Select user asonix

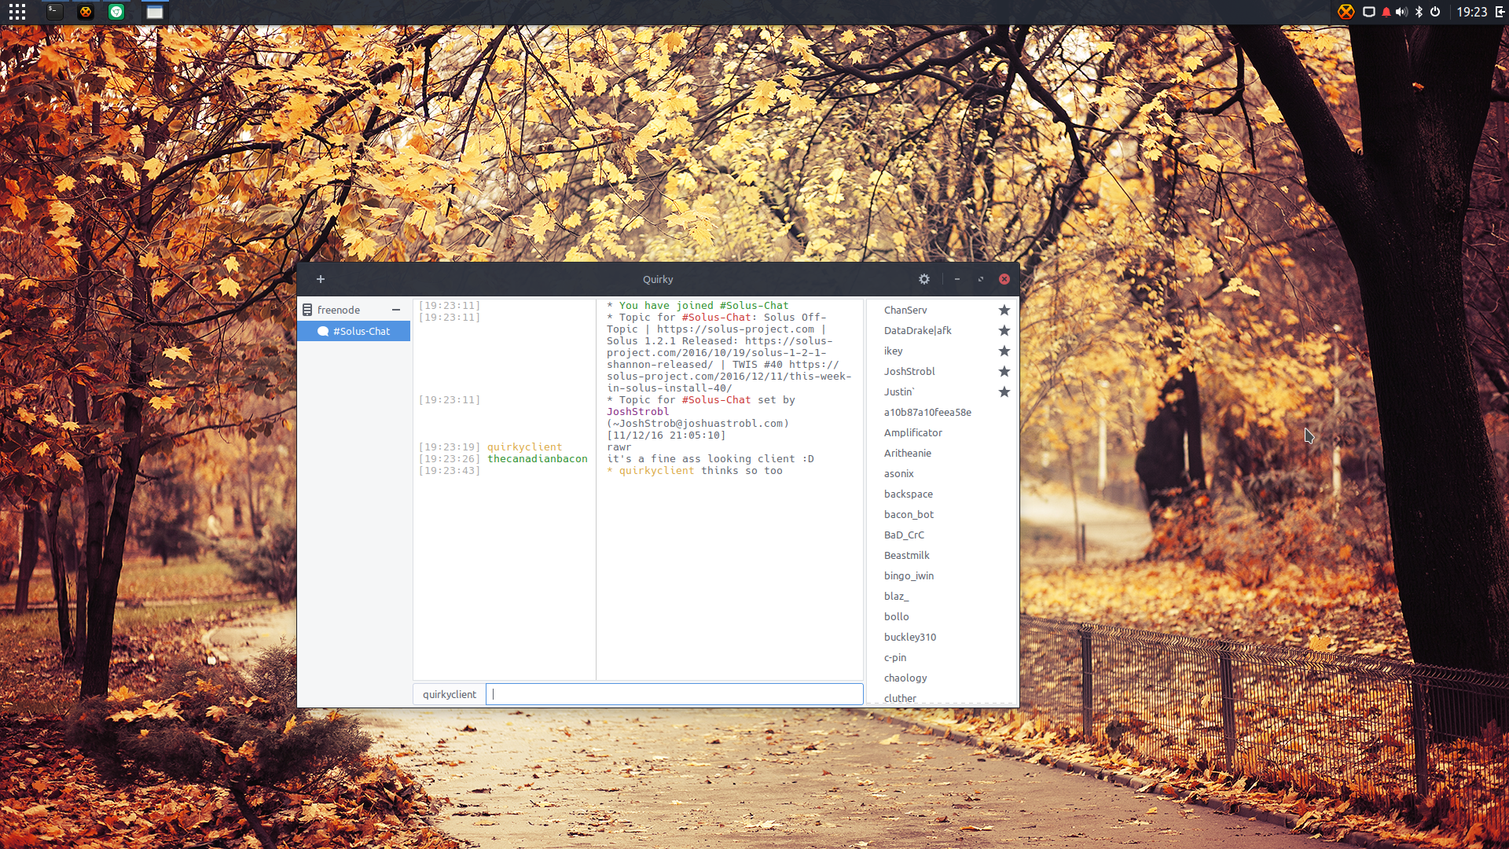(942, 473)
